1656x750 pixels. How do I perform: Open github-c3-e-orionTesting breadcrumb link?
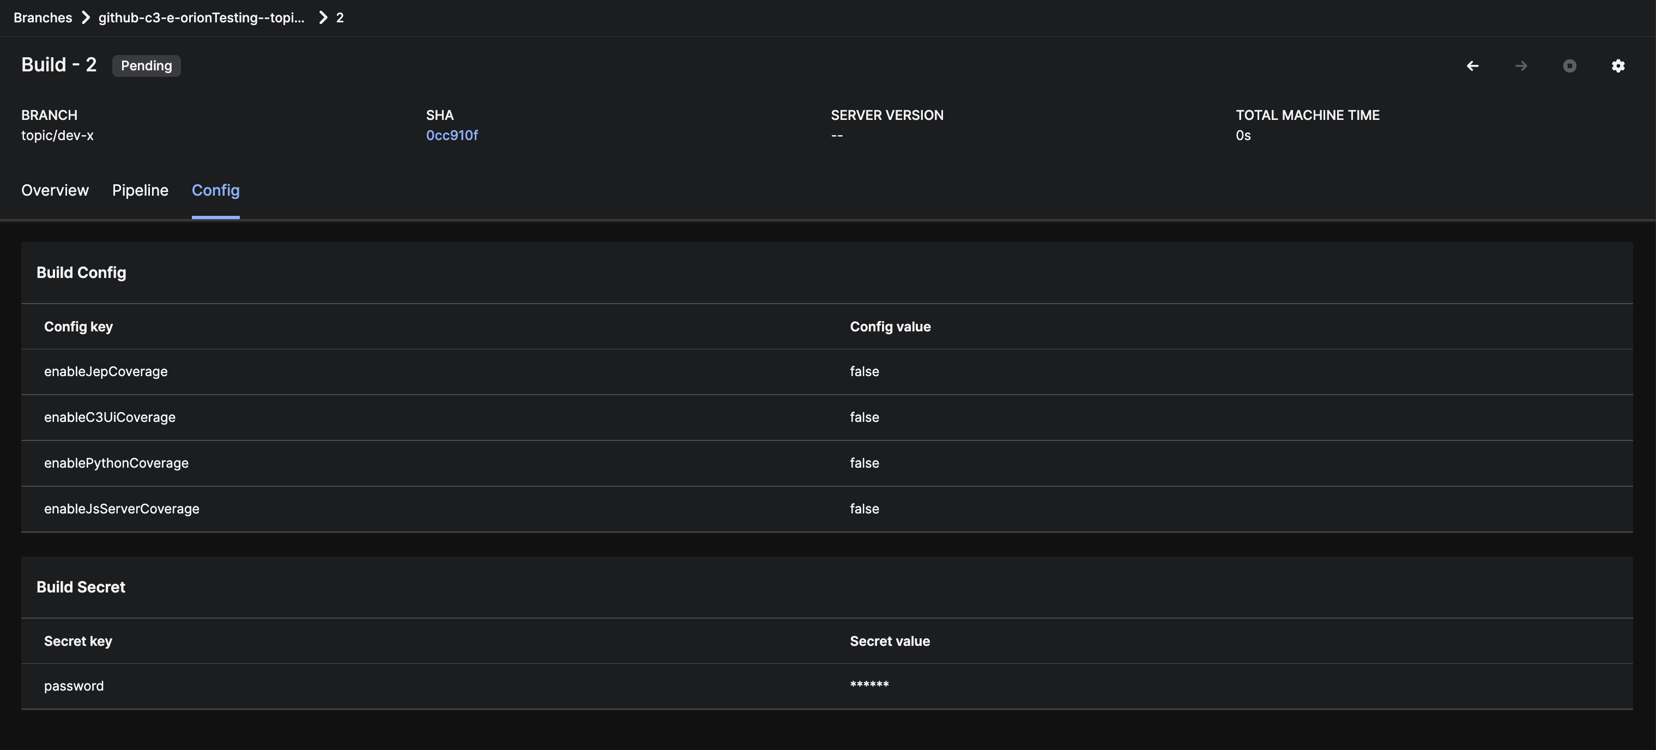[201, 17]
